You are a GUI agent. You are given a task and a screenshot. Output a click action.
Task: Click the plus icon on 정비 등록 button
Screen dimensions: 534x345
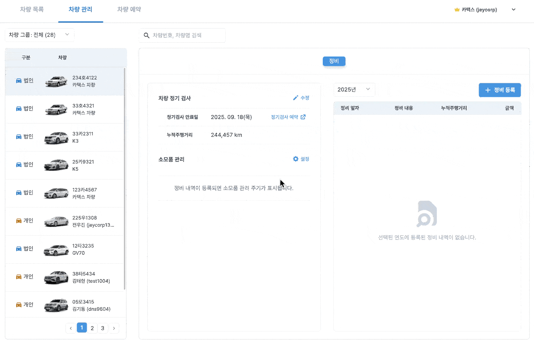coord(488,90)
